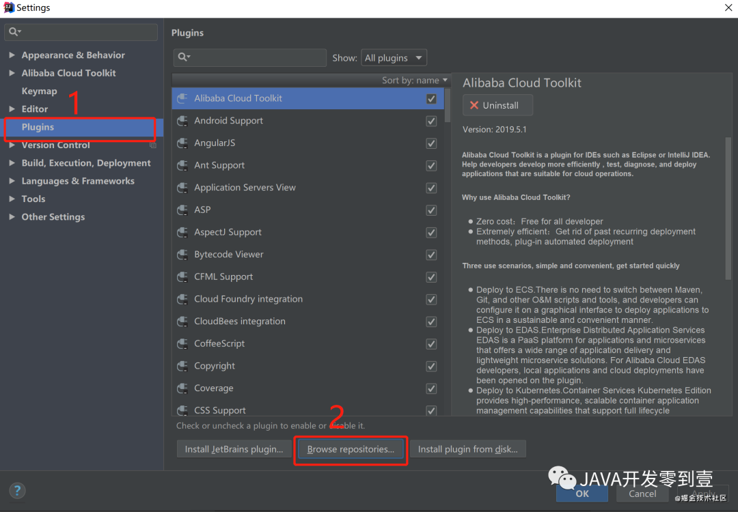
Task: Click the Alibaba Cloud Toolkit plugin icon
Action: (182, 99)
